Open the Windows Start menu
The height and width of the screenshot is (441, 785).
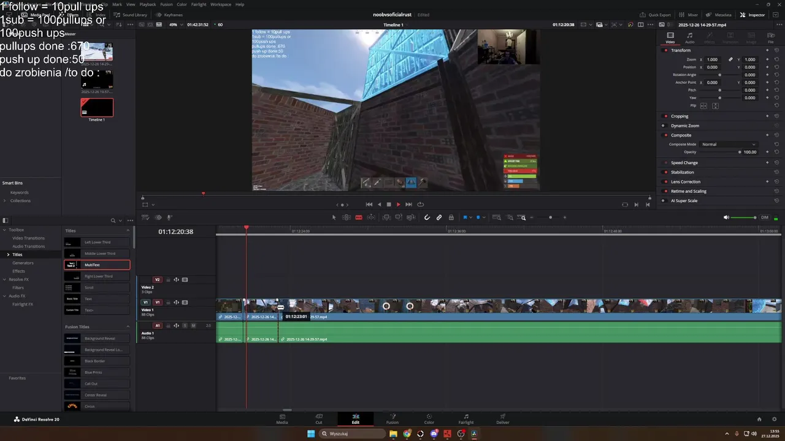click(311, 434)
